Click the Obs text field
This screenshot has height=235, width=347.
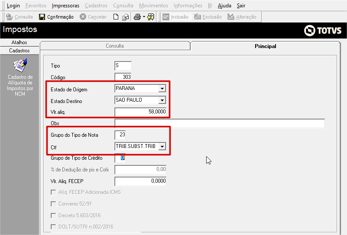tap(220, 123)
